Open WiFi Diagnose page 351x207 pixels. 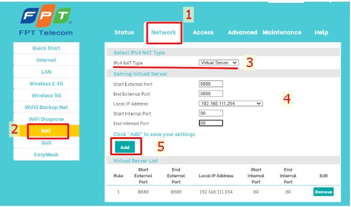pos(47,119)
